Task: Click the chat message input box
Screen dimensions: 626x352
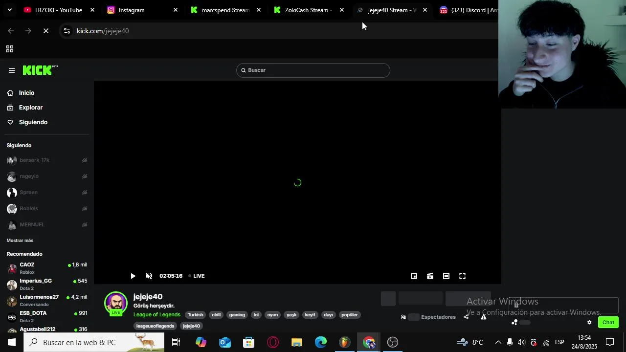Action: [564, 306]
